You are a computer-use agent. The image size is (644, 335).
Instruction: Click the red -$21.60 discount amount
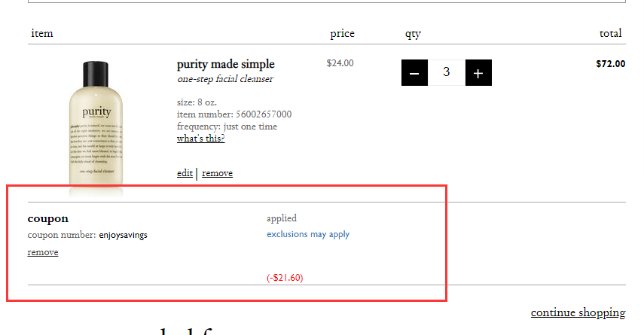[x=285, y=278]
